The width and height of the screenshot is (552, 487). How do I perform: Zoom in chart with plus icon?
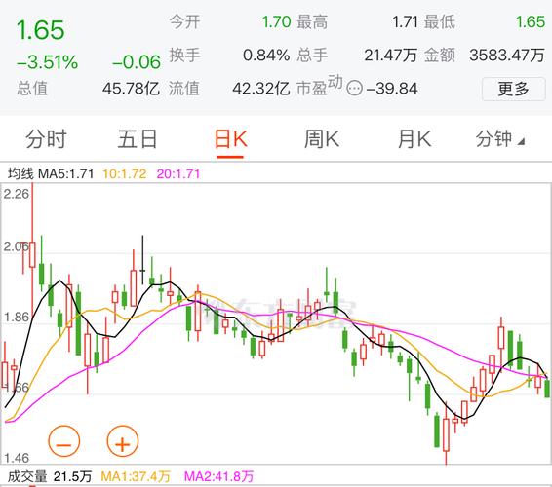pyautogui.click(x=123, y=441)
